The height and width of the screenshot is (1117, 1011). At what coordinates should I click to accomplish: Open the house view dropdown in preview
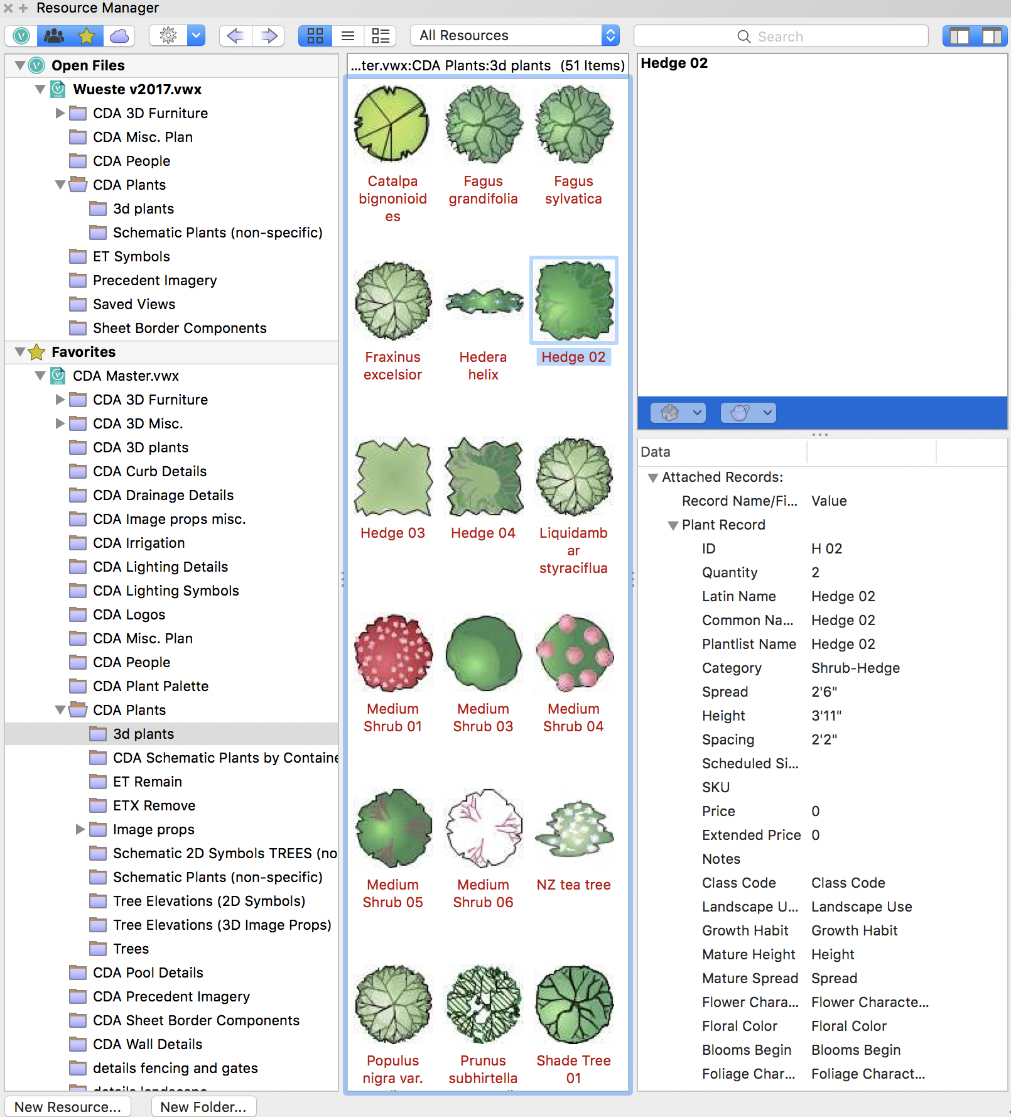[678, 413]
